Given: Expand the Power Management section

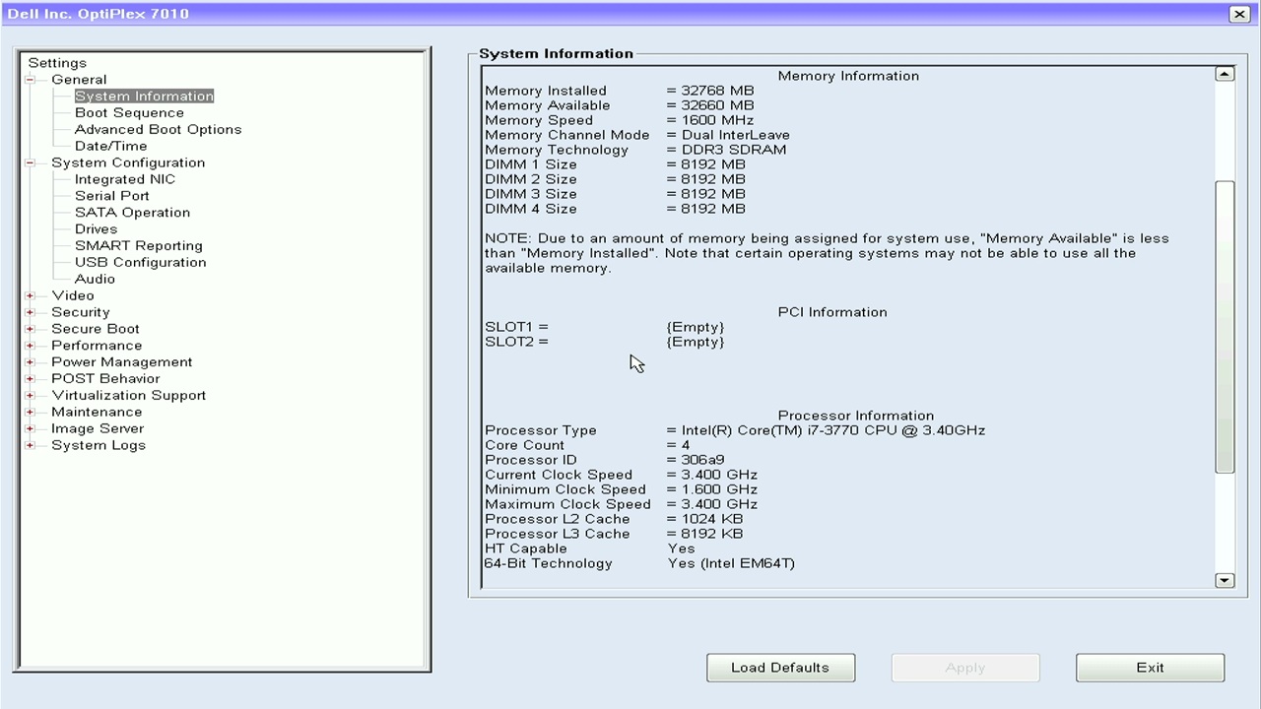Looking at the screenshot, I should (x=31, y=362).
